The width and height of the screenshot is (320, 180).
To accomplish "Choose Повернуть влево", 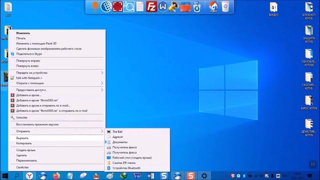I will [x=57, y=66].
